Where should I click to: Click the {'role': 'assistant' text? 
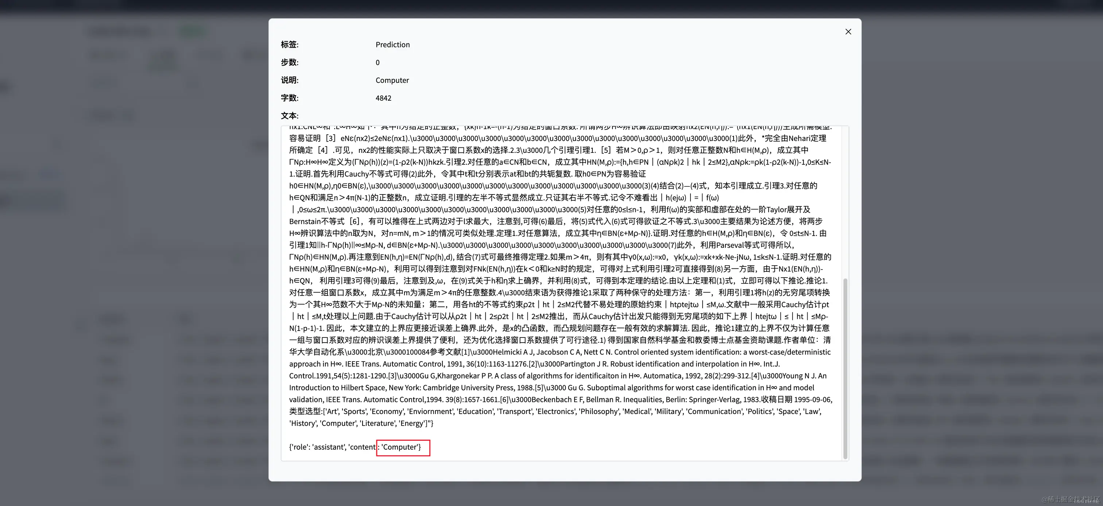click(x=317, y=447)
